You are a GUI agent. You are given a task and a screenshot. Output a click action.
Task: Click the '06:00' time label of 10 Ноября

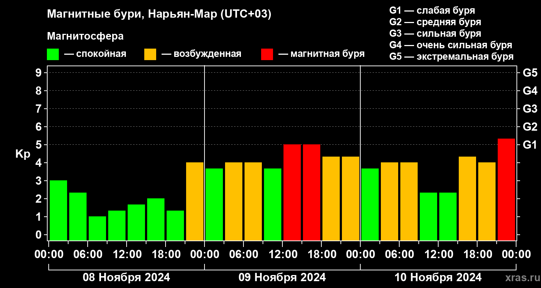(399, 254)
